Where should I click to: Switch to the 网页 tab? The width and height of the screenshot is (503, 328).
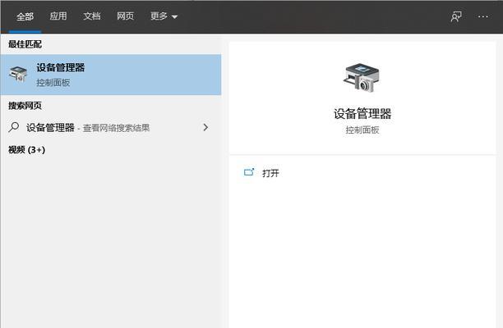[125, 16]
